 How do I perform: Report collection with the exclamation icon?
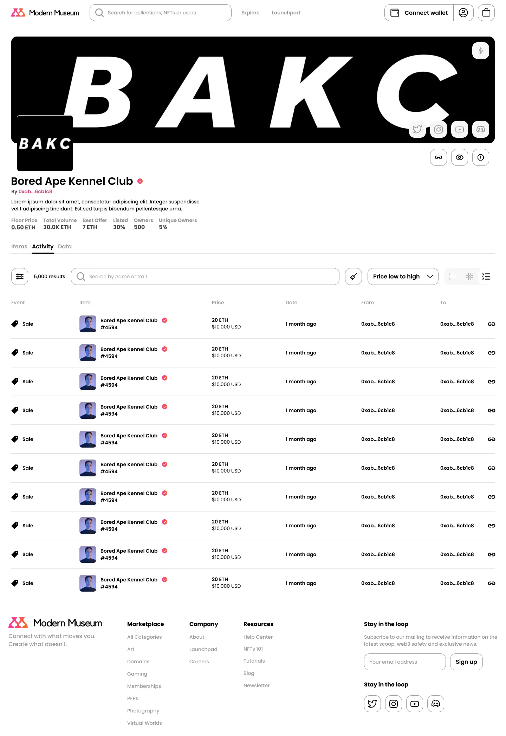coord(481,157)
